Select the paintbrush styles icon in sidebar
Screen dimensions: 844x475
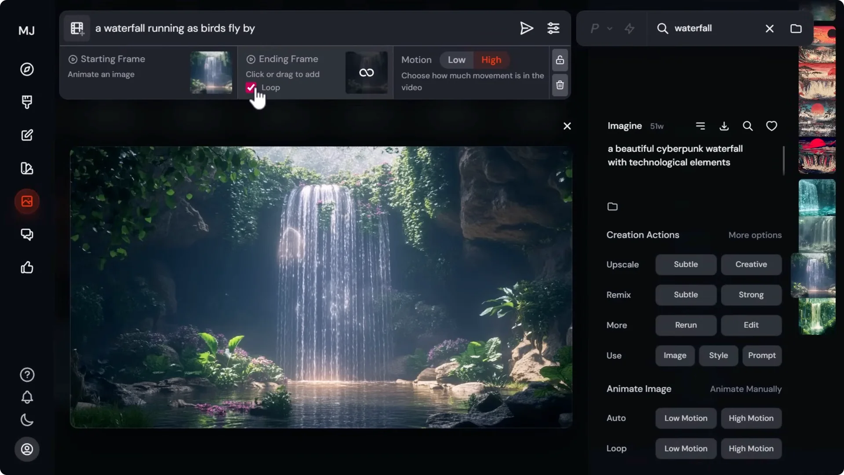[27, 102]
